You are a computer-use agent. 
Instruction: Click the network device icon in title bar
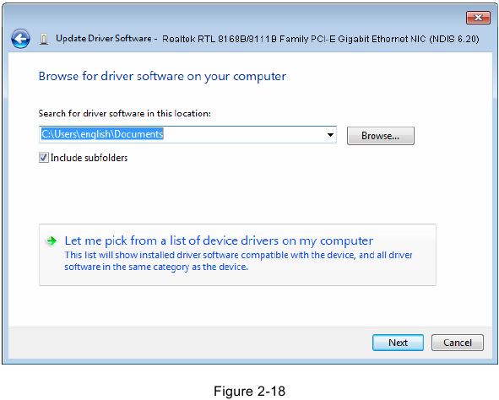44,40
